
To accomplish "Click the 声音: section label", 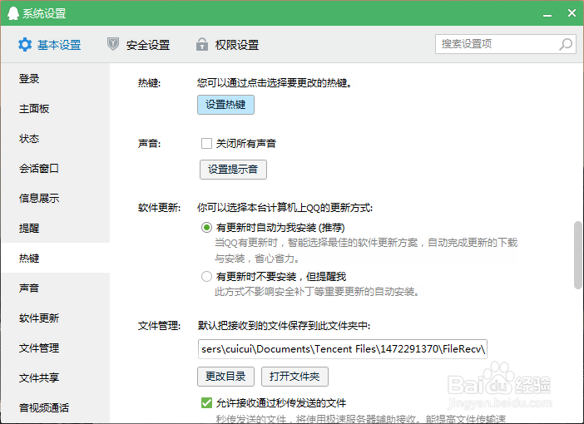I will tap(150, 143).
